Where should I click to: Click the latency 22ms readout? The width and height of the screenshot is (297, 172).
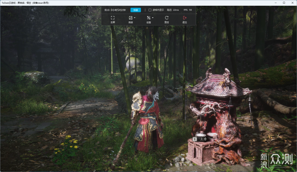(173, 10)
